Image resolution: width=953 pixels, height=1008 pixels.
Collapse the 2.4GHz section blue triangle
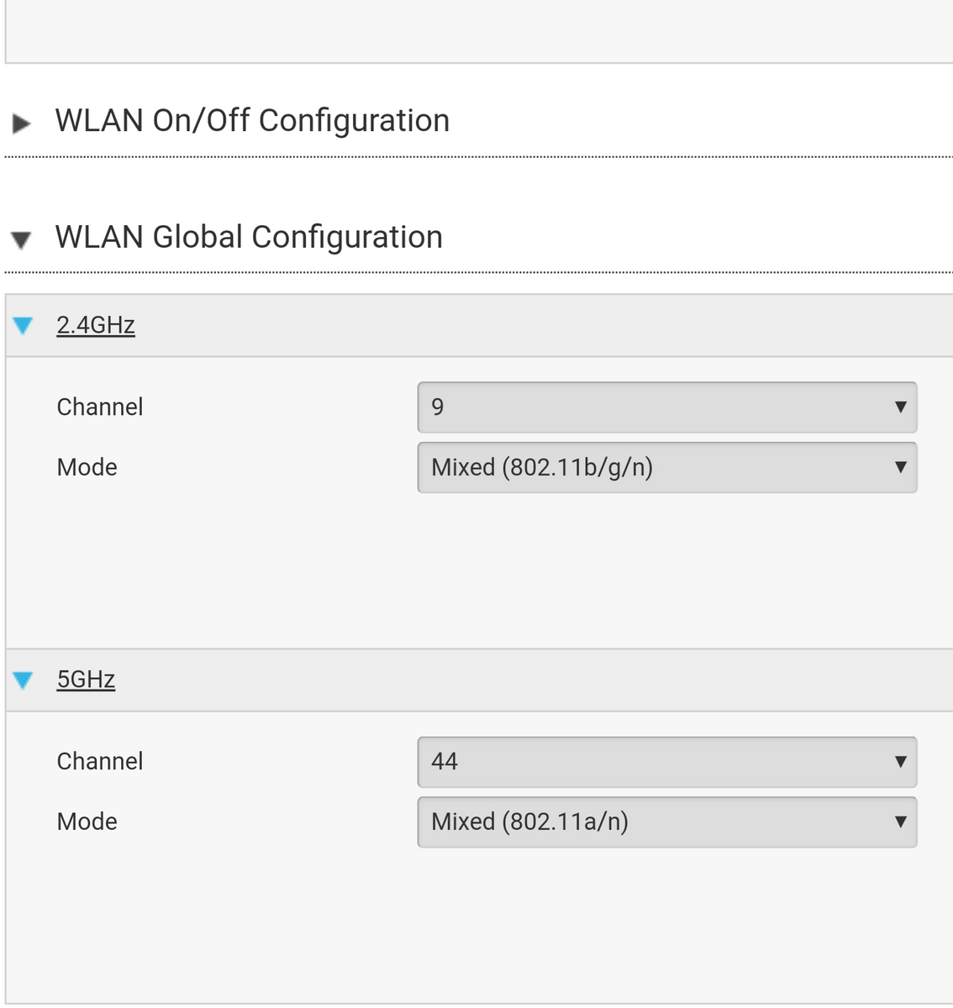[x=23, y=325]
